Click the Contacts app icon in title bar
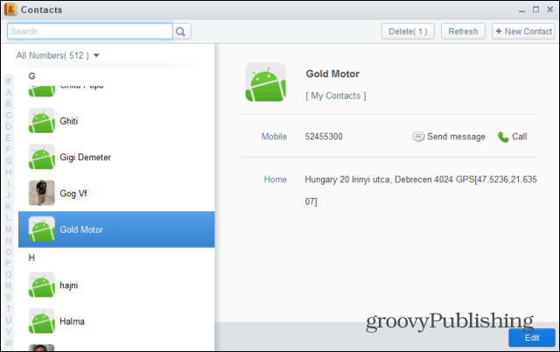This screenshot has width=560, height=352. [10, 10]
